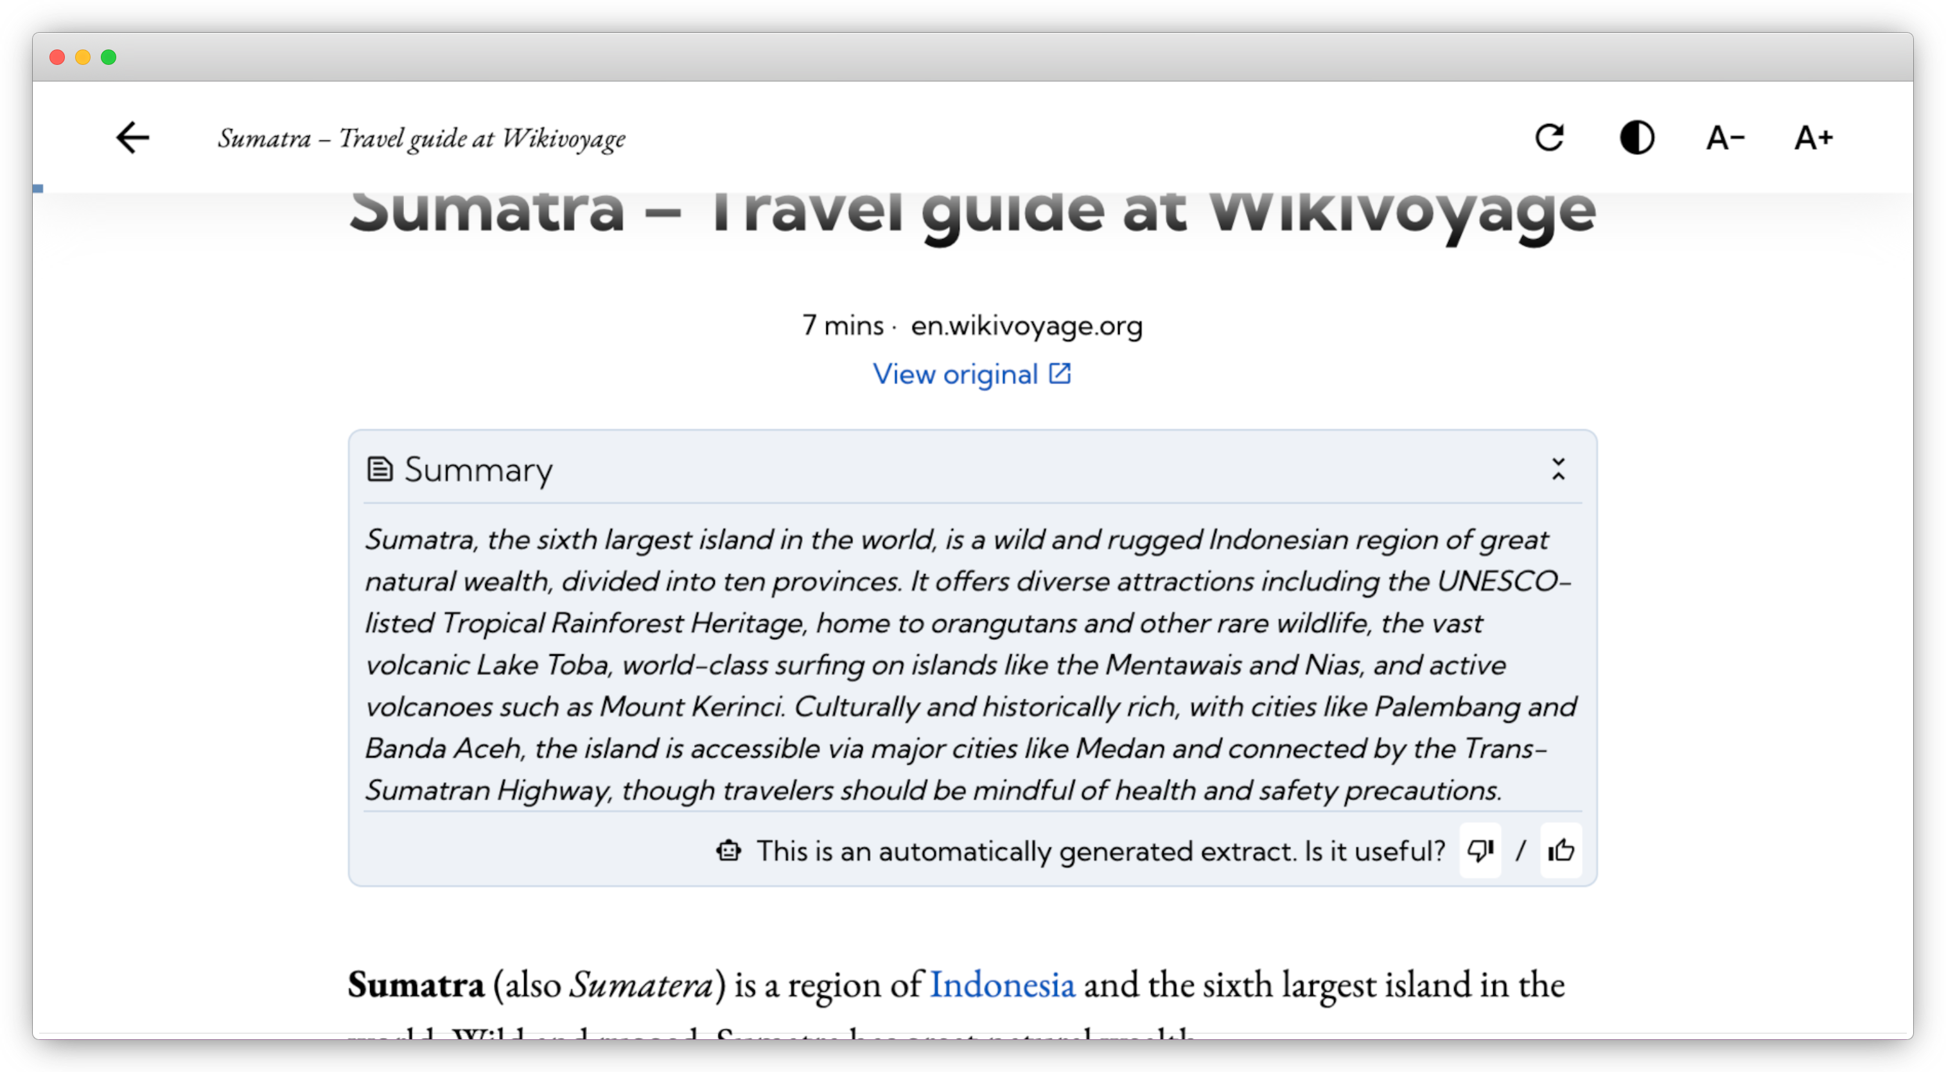The height and width of the screenshot is (1072, 1946).
Task: Click thumbs down on summary
Action: point(1480,850)
